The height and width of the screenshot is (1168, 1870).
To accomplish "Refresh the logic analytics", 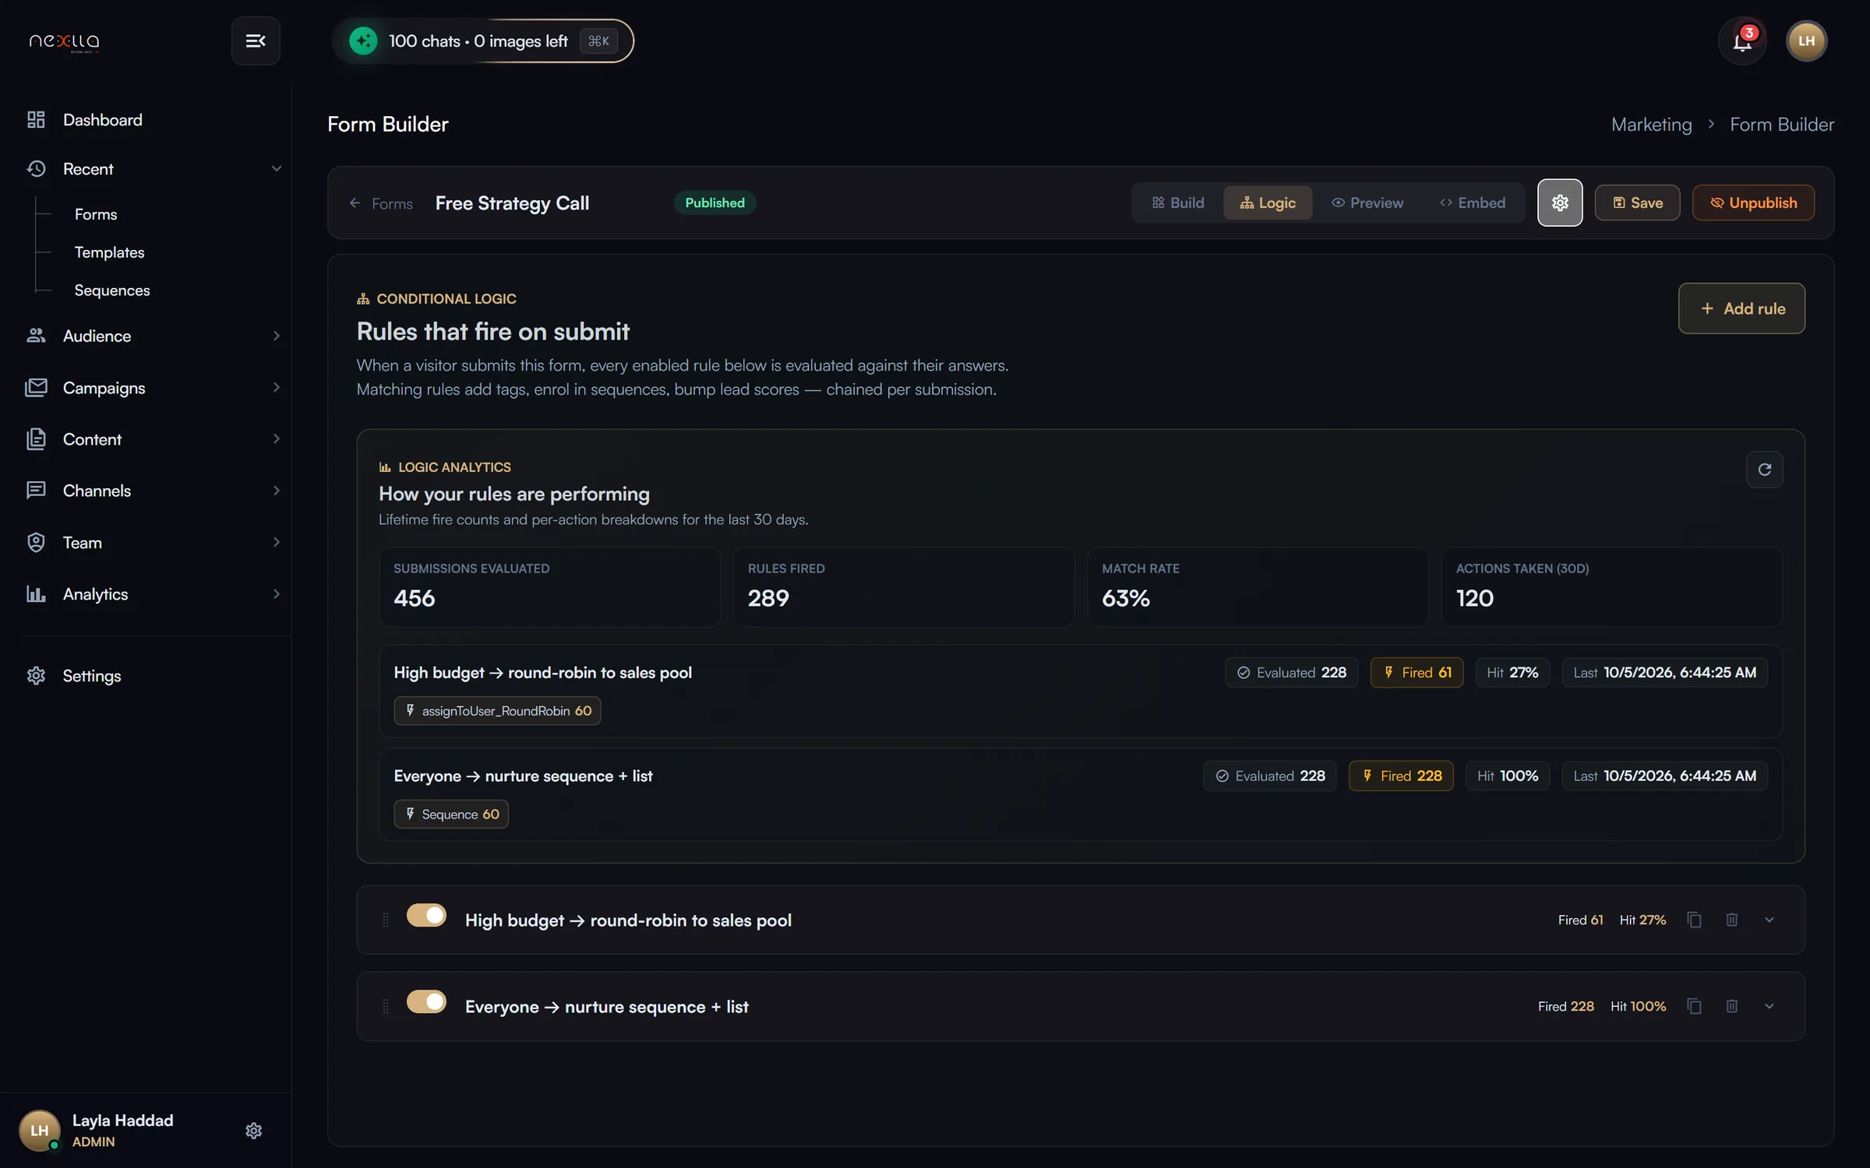I will coord(1764,469).
